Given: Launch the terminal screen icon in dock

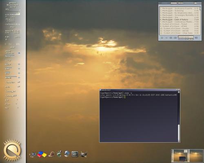Looking at the screenshot, I should [75, 154].
